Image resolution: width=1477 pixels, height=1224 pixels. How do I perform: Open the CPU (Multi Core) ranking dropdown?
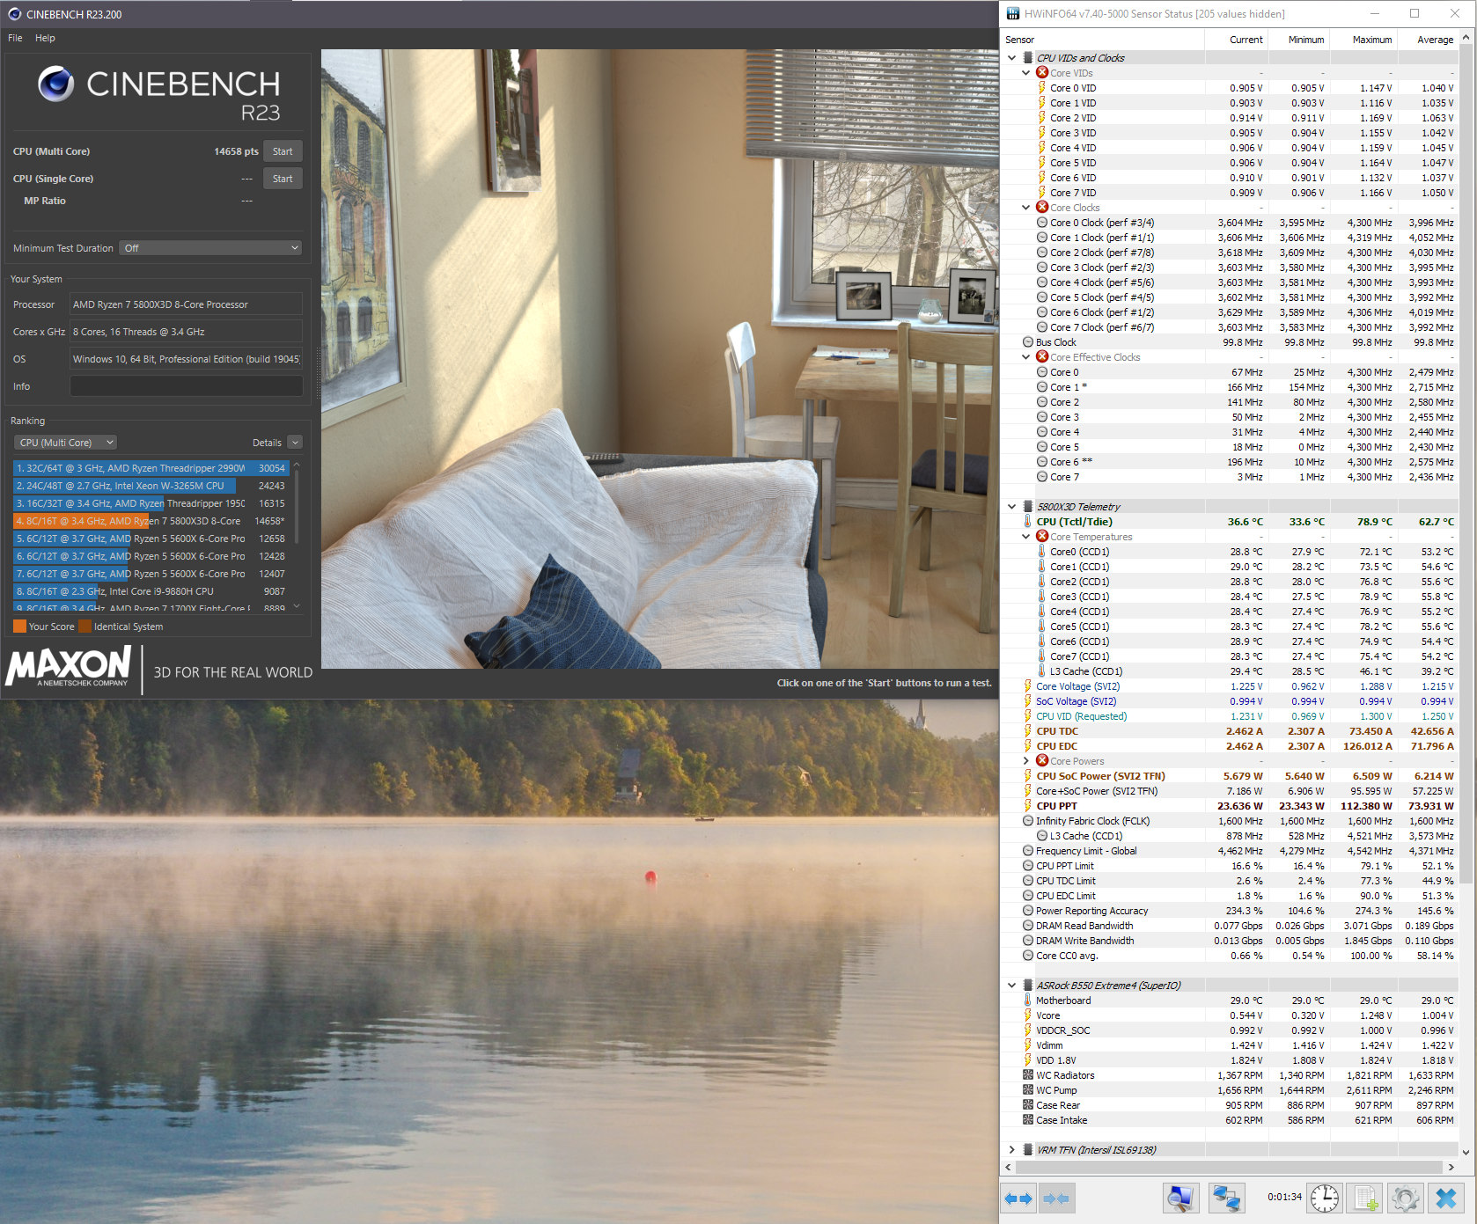coord(65,443)
